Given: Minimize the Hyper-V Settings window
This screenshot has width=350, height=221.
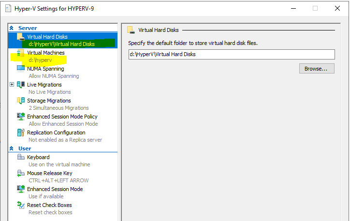Looking at the screenshot, I should [x=293, y=9].
